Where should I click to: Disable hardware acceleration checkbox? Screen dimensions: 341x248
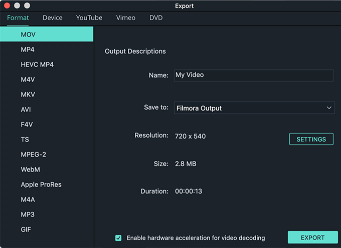[x=118, y=238]
